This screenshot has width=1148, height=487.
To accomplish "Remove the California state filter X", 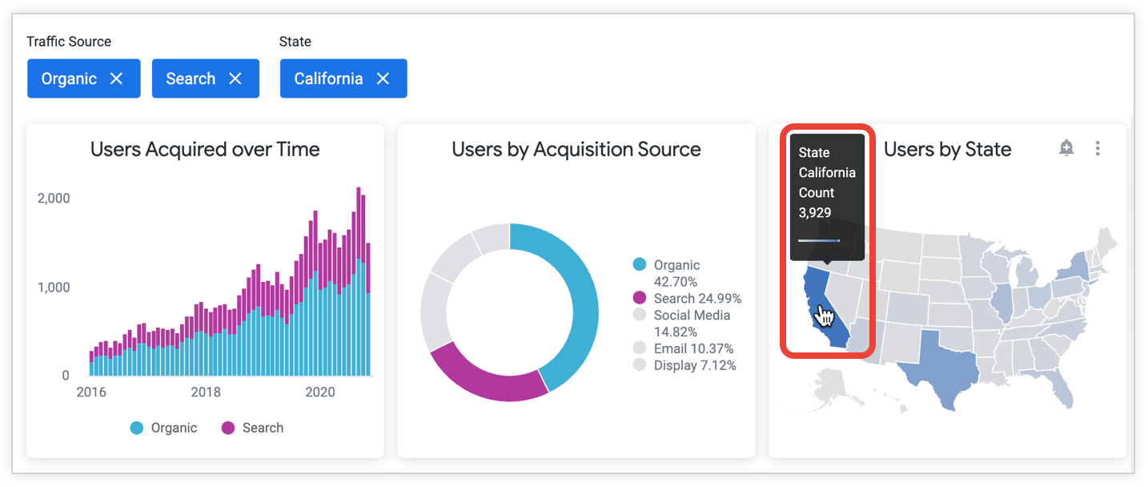I will pyautogui.click(x=383, y=78).
